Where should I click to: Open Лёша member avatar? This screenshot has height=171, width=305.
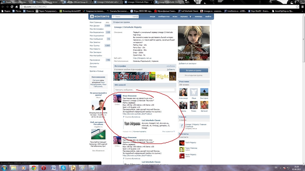click(194, 92)
